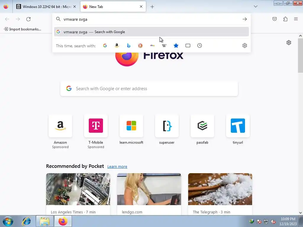Switch to Windows 10 22H2 64 bit tab
303x227 pixels.
[46, 7]
